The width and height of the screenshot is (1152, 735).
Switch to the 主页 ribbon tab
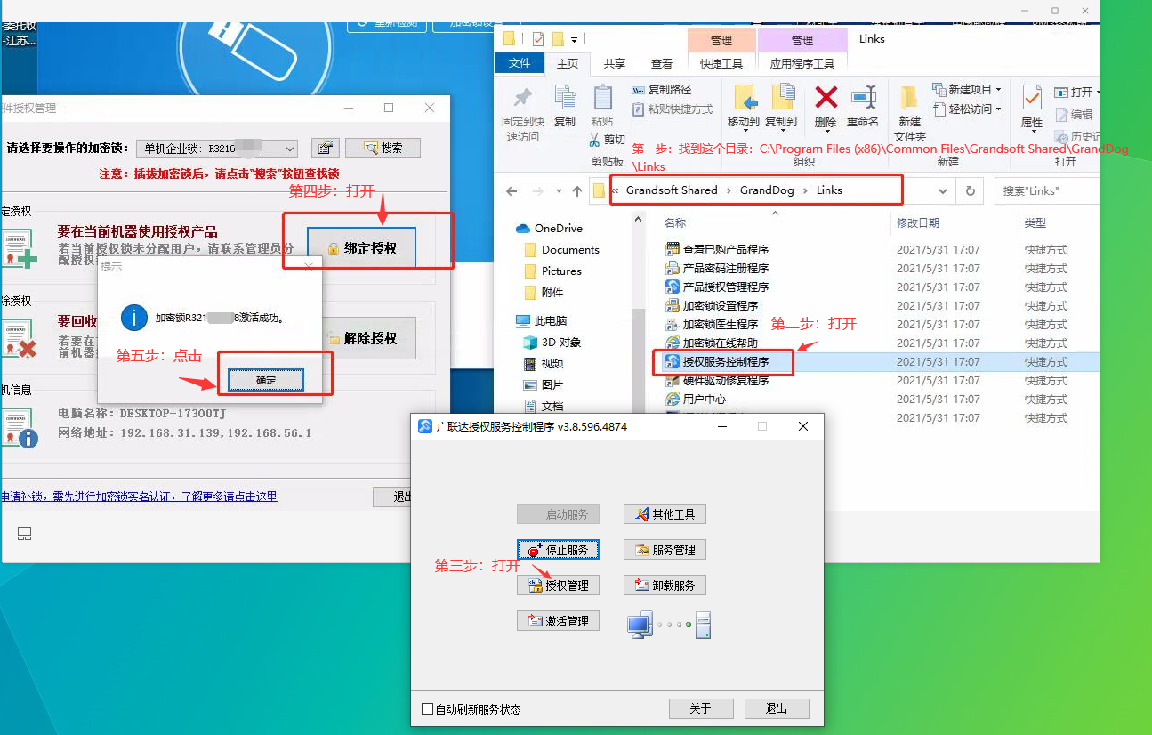[x=568, y=63]
